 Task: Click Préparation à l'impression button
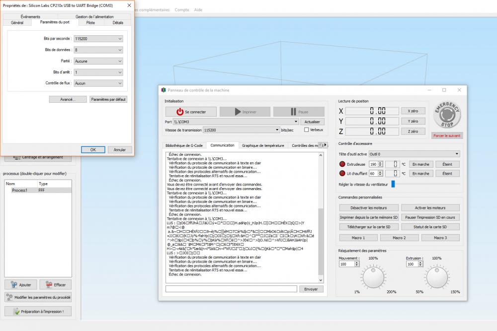38,311
